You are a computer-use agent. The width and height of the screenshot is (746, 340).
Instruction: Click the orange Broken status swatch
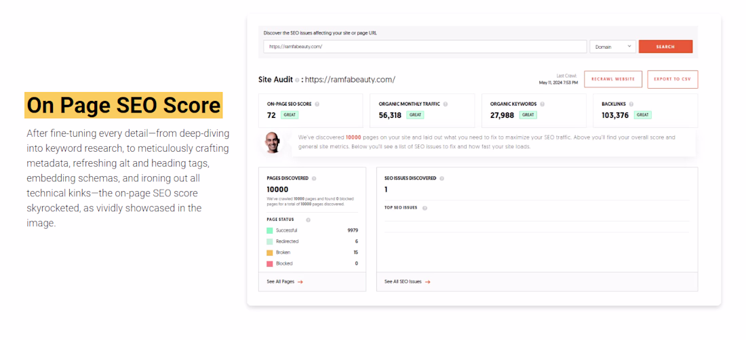[x=270, y=252]
